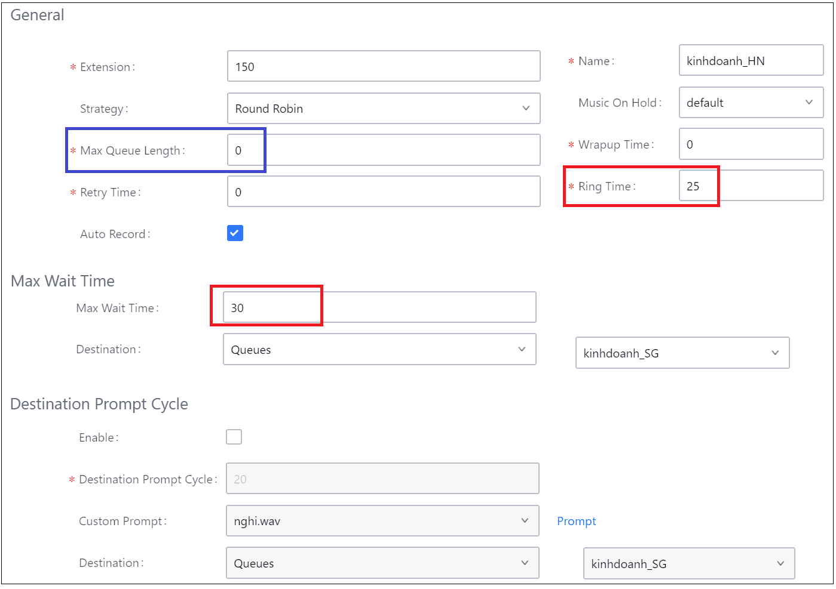Click the chevron arrow of Music On Hold
This screenshot has width=836, height=589.
point(809,103)
